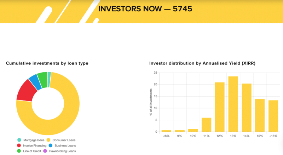Select the 14% yield bar

[247, 108]
